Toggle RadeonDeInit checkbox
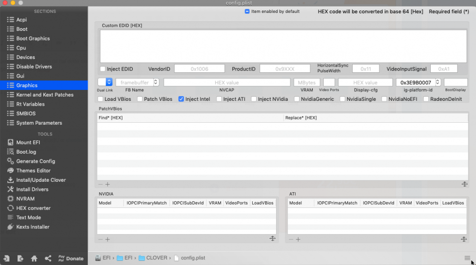 426,99
